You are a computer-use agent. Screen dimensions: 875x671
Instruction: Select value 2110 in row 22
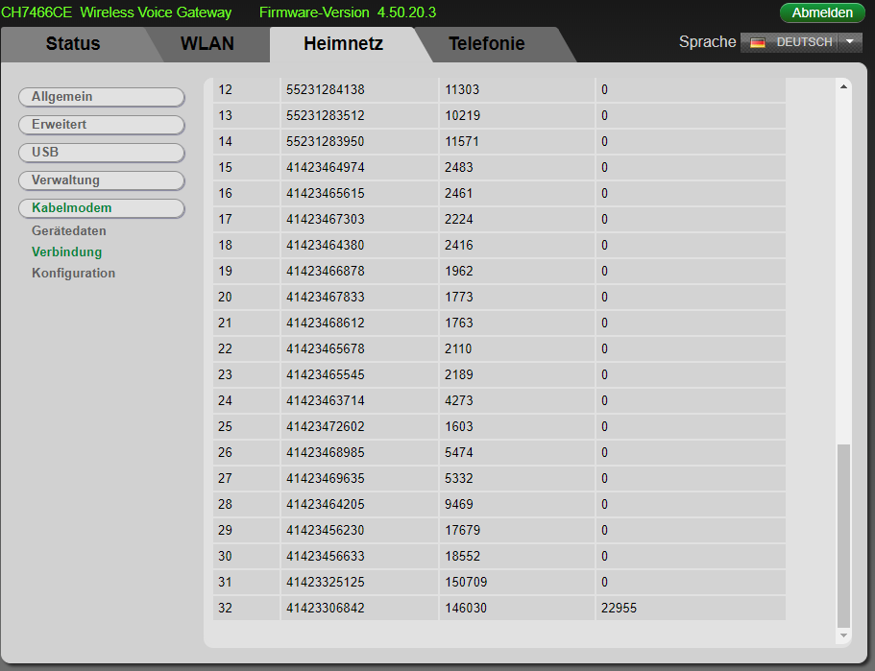[x=458, y=349]
